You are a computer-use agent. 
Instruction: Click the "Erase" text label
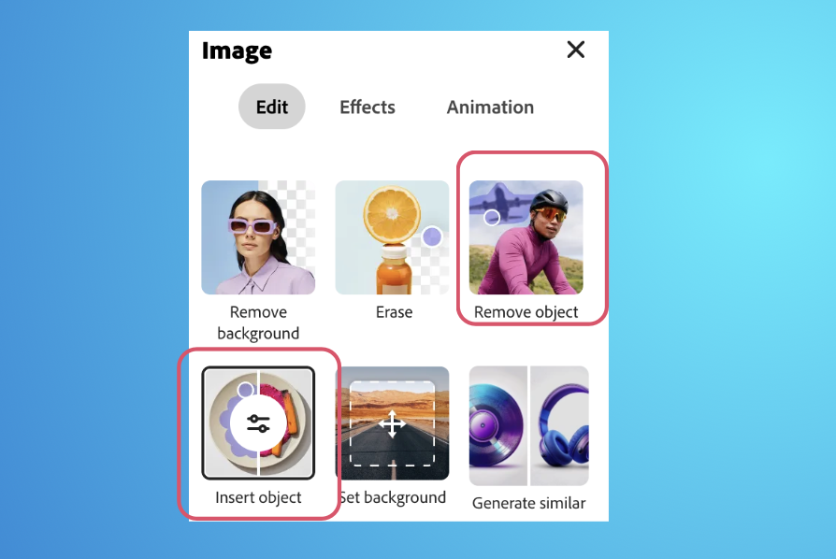[394, 312]
